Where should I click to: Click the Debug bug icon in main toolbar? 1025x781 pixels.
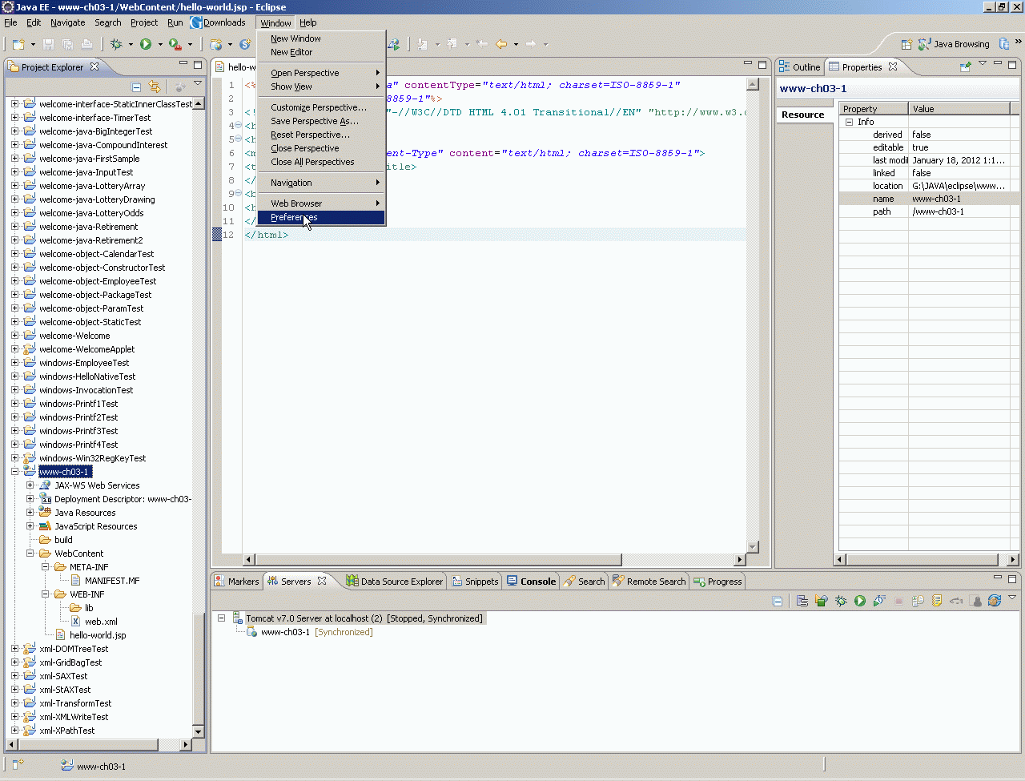click(117, 45)
